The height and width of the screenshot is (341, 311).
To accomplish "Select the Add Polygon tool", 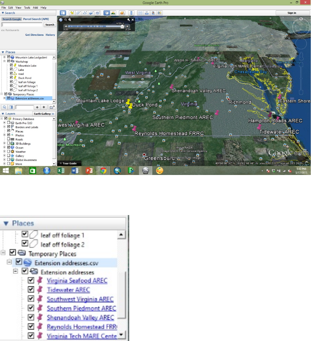I will tap(78, 13).
